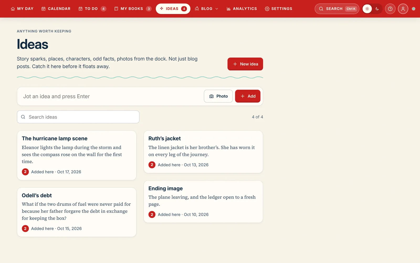Image resolution: width=420 pixels, height=263 pixels.
Task: Switch to light mode sun icon
Action: tap(367, 9)
